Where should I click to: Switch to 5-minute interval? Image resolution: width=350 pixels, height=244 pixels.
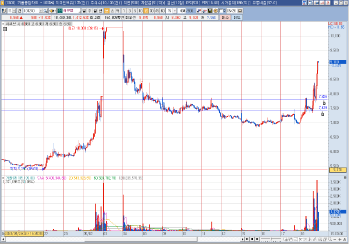click(135, 10)
